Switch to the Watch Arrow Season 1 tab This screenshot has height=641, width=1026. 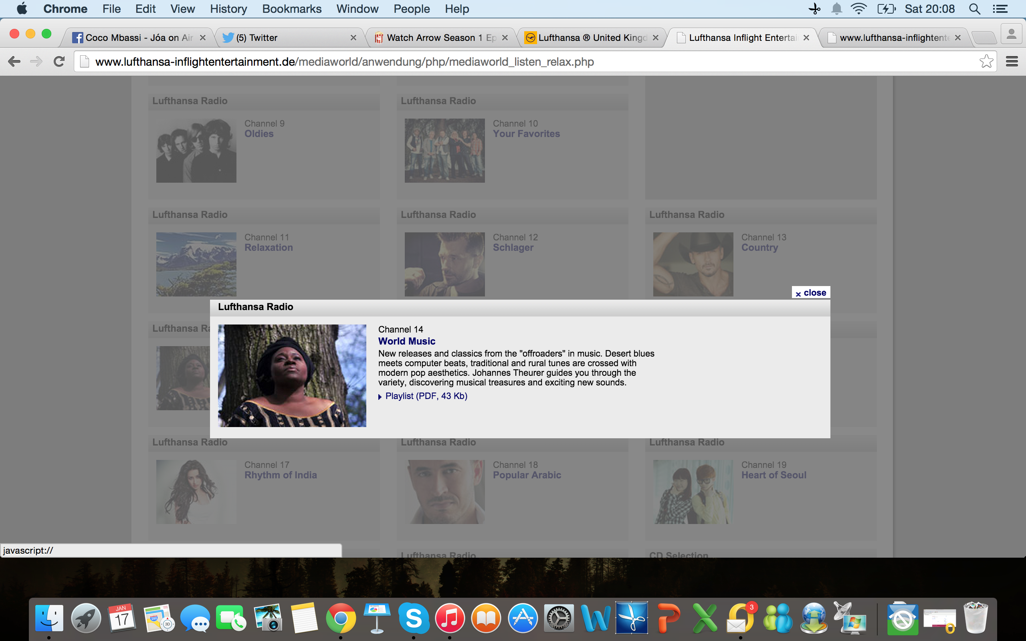[441, 38]
